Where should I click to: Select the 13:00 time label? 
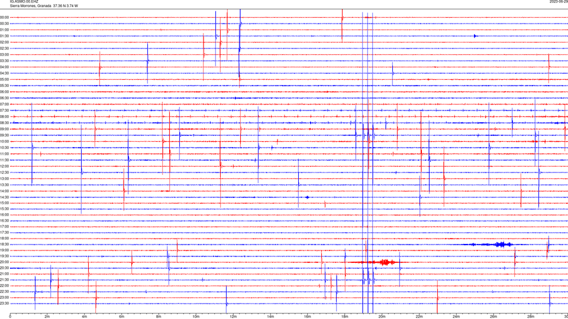tap(4, 178)
